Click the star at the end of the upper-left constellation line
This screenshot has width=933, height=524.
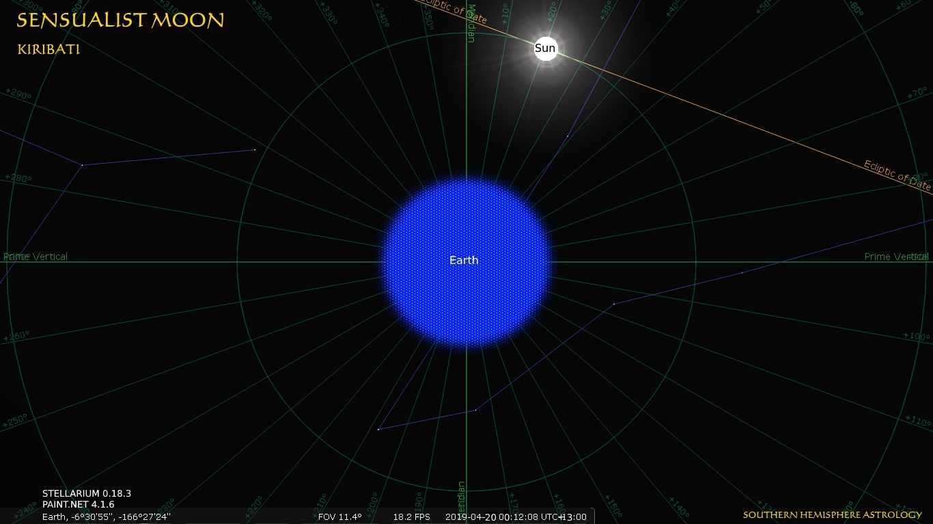(x=255, y=149)
